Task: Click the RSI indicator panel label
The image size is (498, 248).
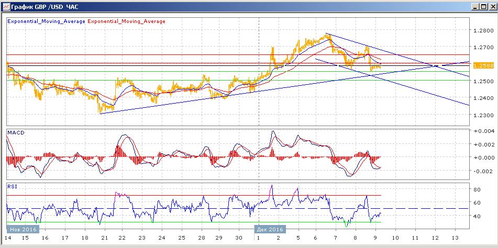Action: pyautogui.click(x=12, y=186)
